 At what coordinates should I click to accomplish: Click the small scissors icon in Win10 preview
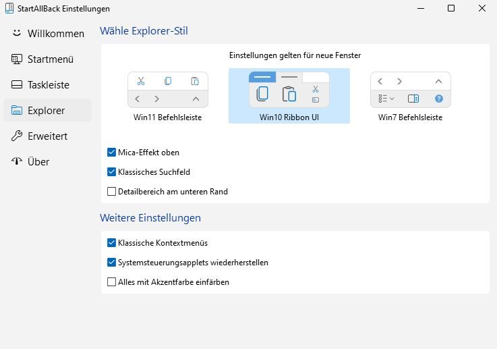316,89
